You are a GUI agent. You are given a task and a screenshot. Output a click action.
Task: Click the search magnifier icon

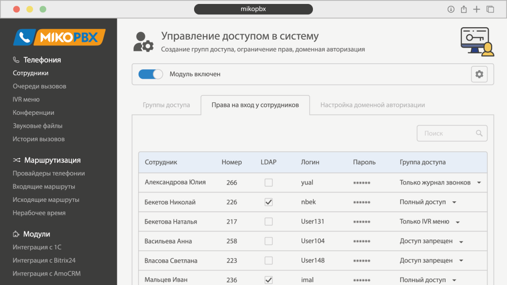(479, 133)
